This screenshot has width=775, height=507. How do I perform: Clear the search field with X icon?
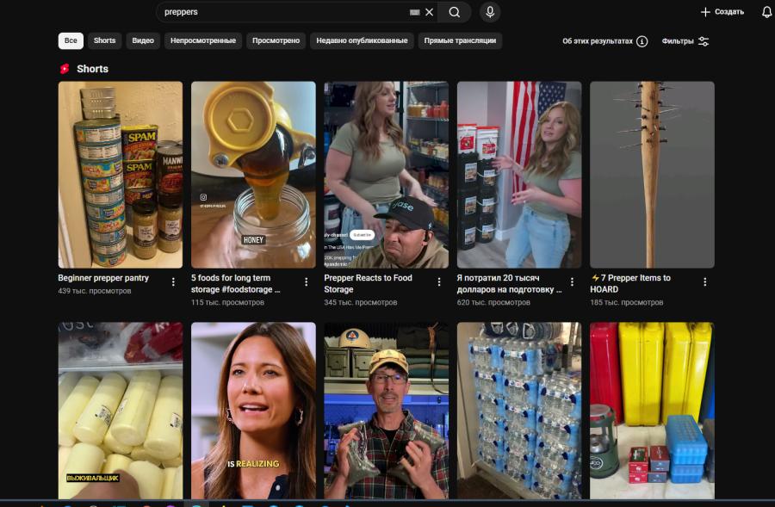point(429,12)
